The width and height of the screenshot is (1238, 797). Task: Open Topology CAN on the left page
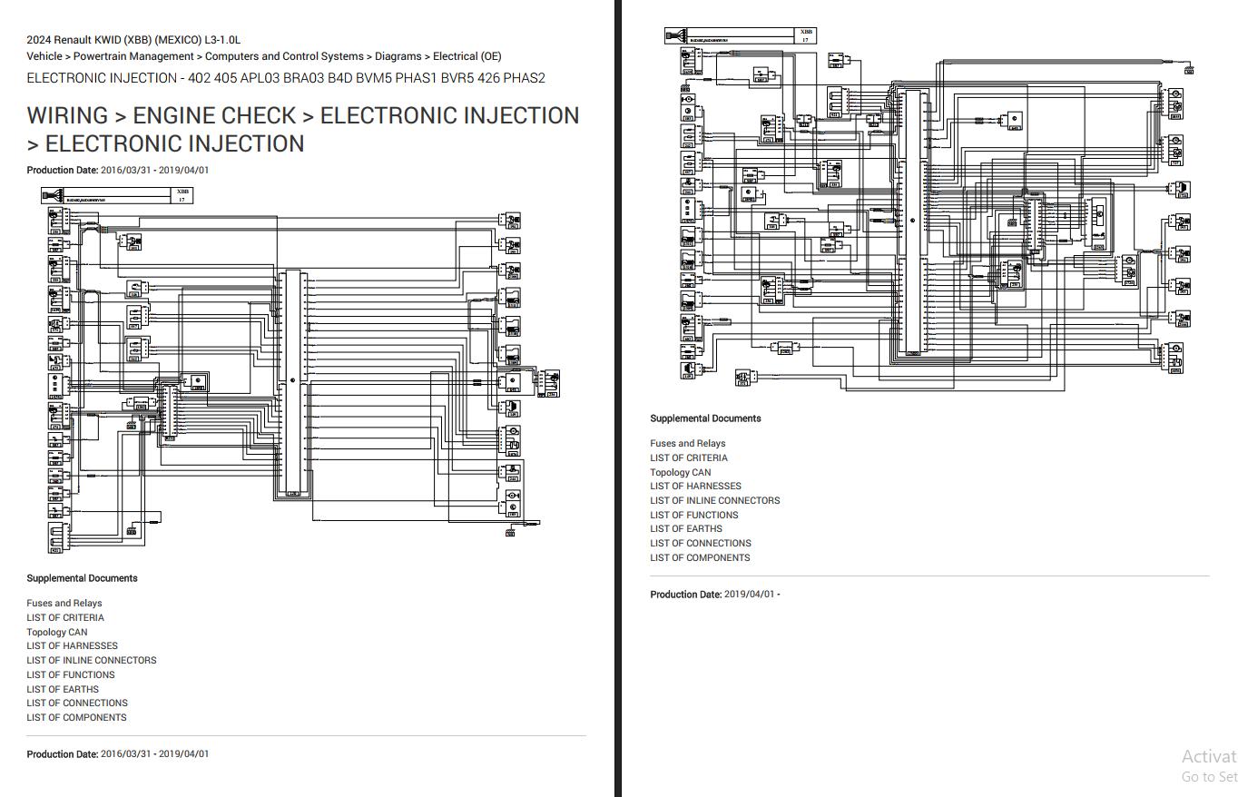point(57,632)
